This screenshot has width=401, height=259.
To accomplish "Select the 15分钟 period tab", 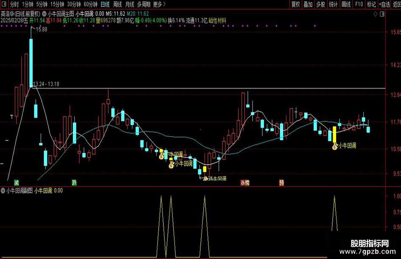I will (x=57, y=4).
